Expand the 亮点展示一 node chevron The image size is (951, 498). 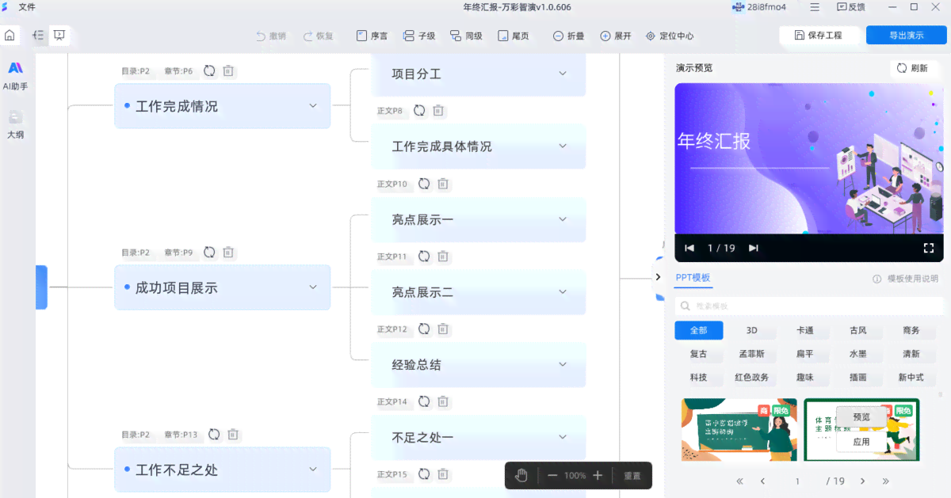point(563,219)
